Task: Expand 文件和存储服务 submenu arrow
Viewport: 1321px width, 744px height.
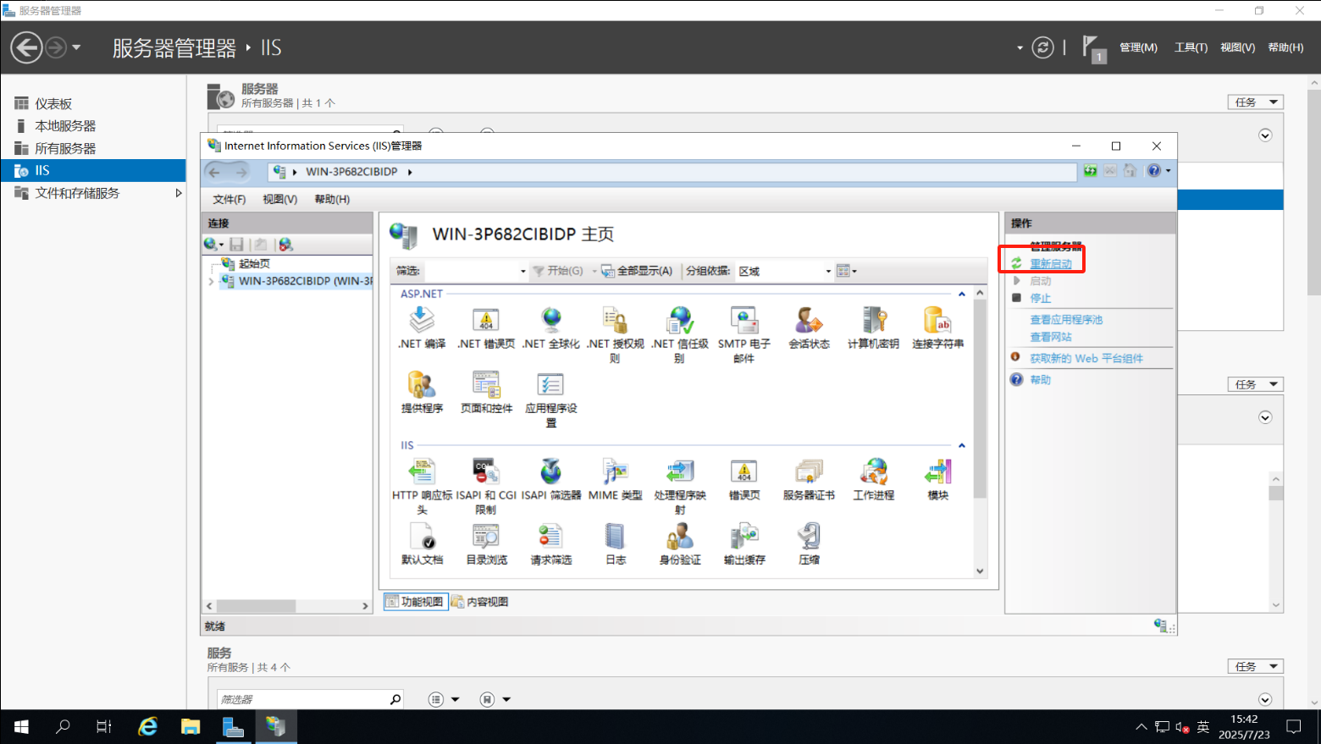Action: coord(178,193)
